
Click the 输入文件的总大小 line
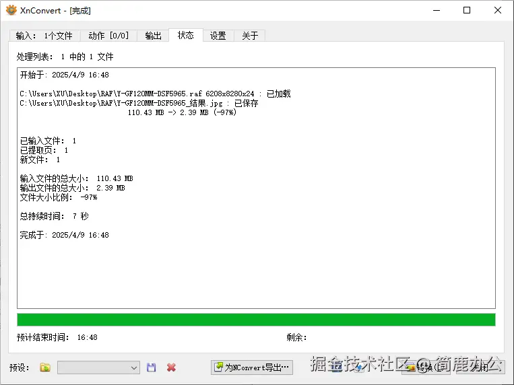[x=76, y=178]
